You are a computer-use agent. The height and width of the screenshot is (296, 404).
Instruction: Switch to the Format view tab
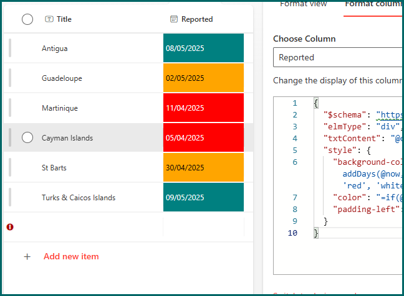[x=303, y=4]
